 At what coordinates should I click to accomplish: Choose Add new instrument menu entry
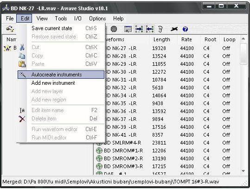(61, 83)
